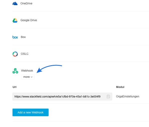Click 'Add a new Webhook' button
Screen dimensions: 149x127
click(31, 112)
